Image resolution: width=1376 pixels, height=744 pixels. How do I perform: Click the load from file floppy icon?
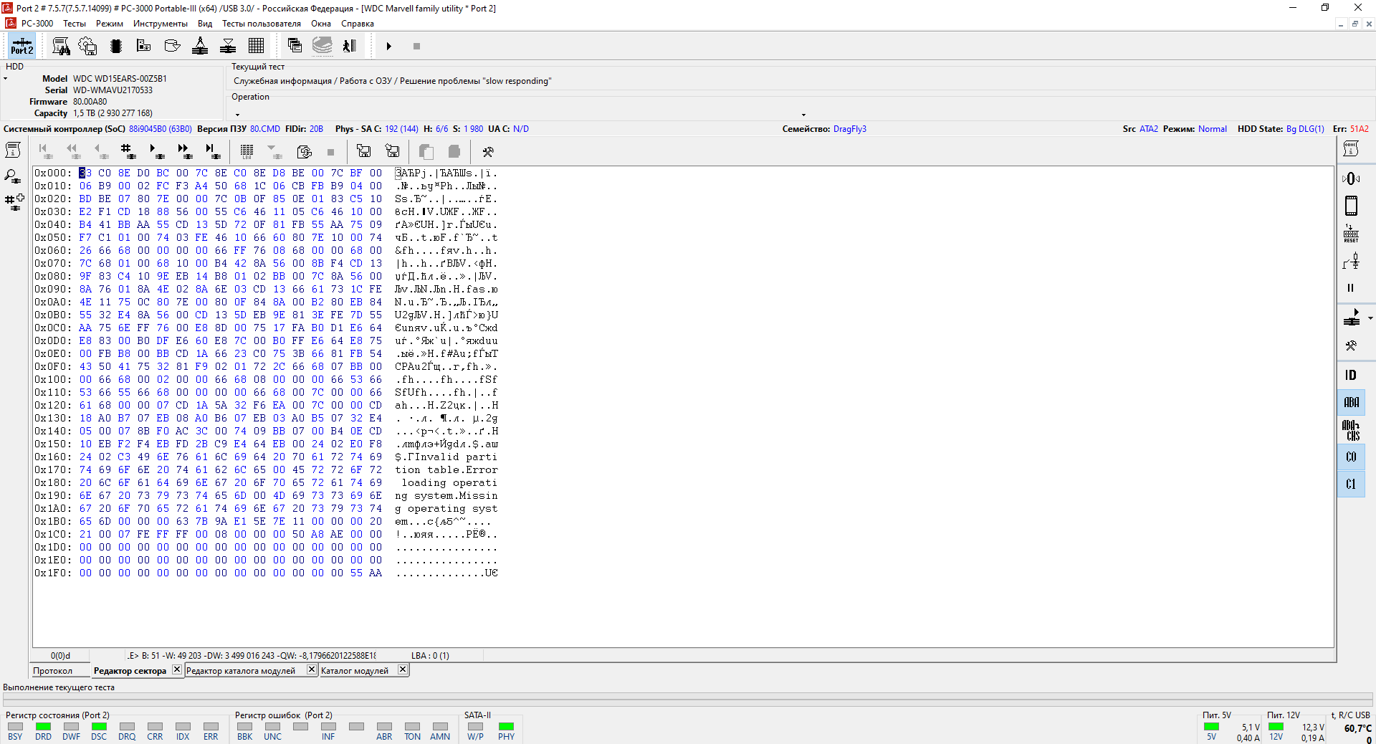(x=363, y=151)
